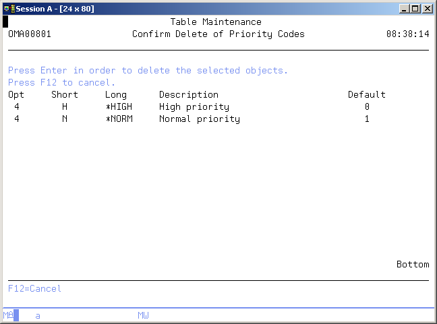Click the Default value 0 for High priority
This screenshot has width=437, height=324.
367,107
